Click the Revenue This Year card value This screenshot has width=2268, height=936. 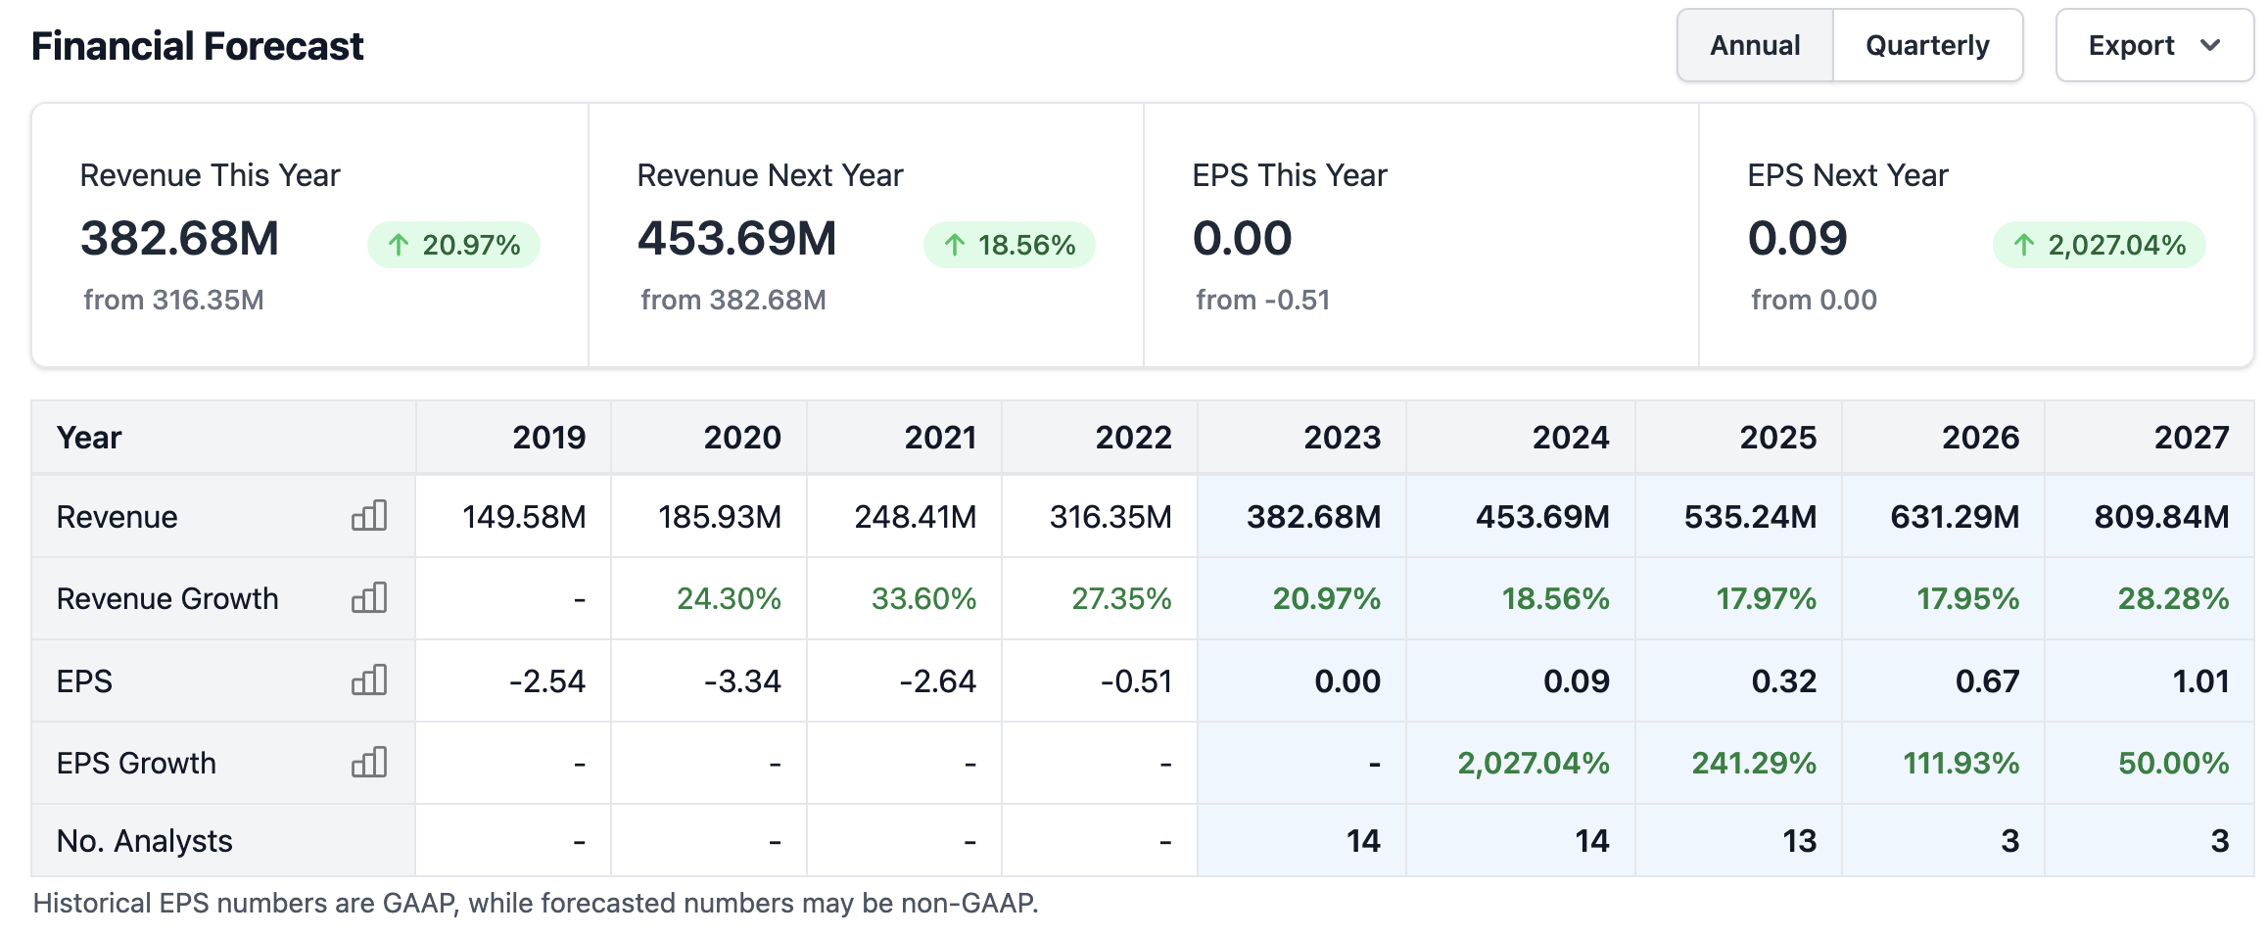180,239
